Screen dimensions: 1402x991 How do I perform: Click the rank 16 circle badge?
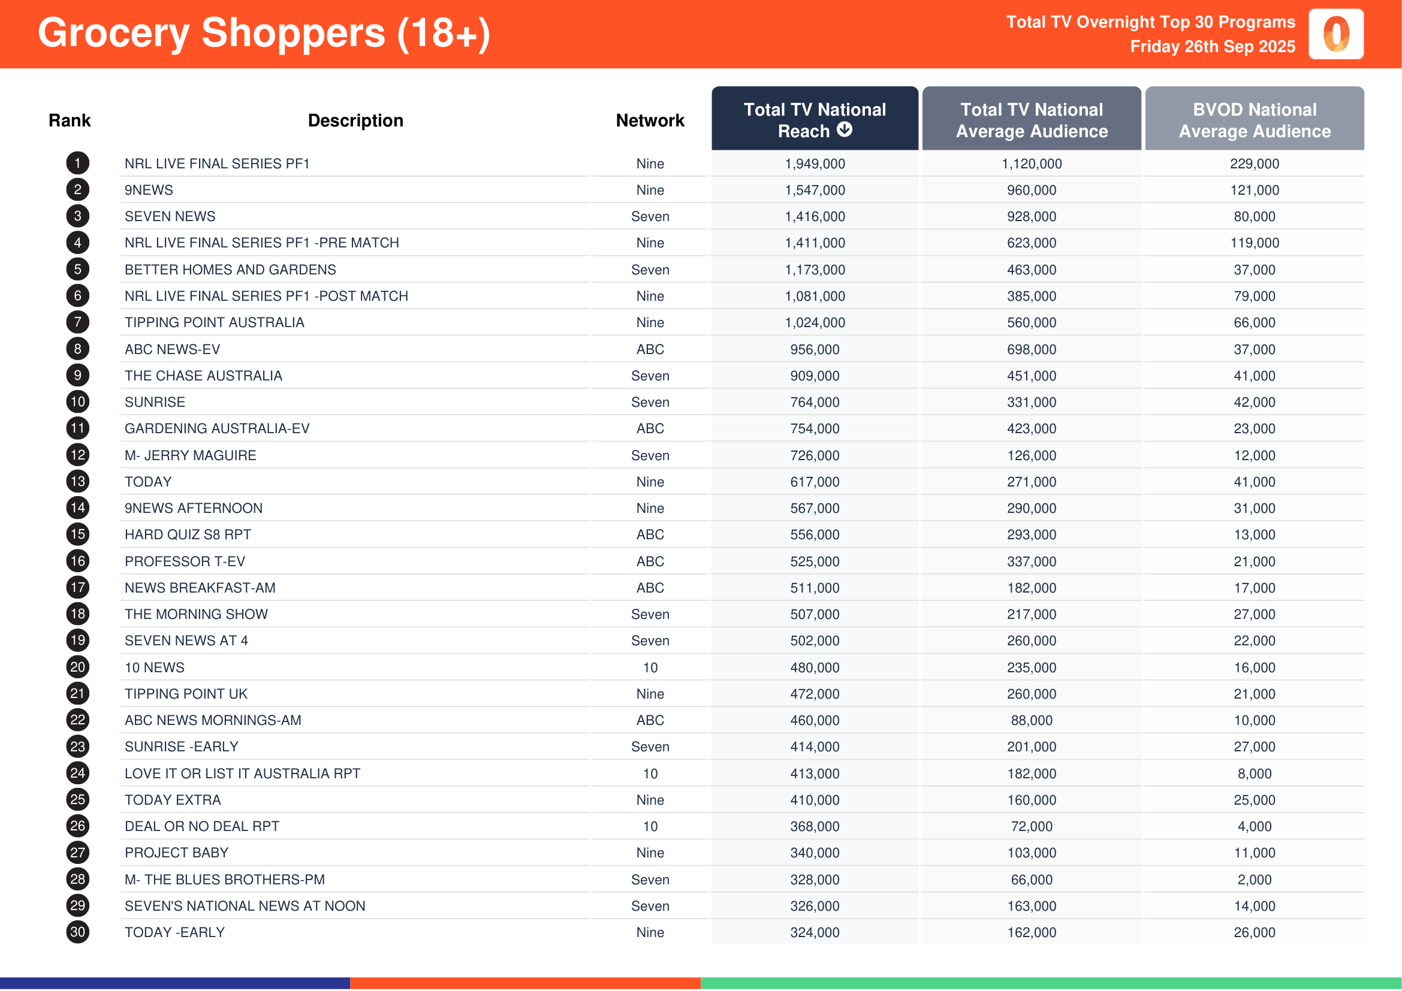coord(77,561)
